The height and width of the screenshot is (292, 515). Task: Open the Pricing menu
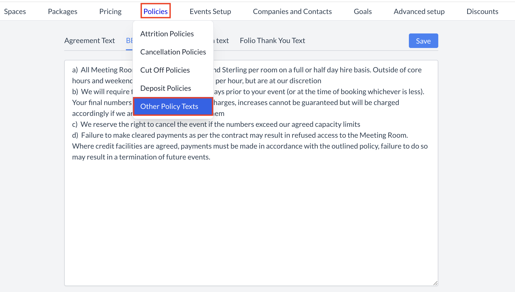[x=110, y=11]
